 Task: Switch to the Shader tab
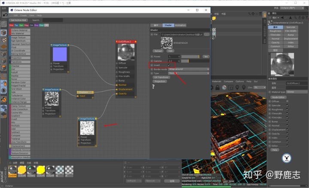(x=168, y=25)
